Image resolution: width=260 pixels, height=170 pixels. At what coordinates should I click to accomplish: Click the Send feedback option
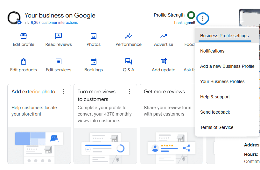215,112
